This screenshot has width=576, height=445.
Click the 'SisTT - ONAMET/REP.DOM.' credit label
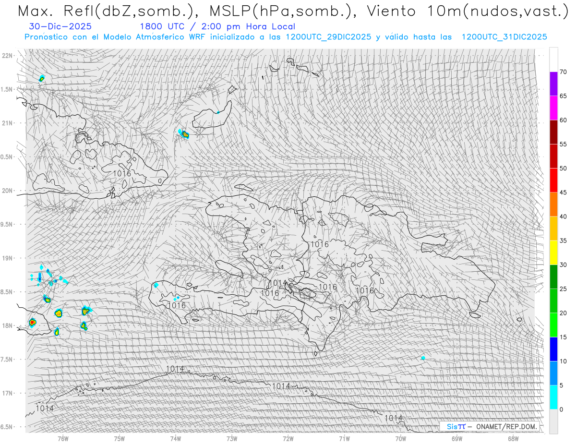point(489,426)
